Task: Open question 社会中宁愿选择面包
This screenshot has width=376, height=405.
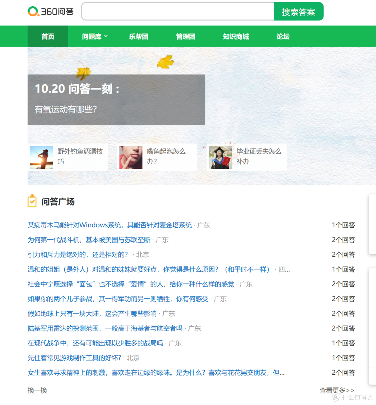Action: [x=131, y=284]
